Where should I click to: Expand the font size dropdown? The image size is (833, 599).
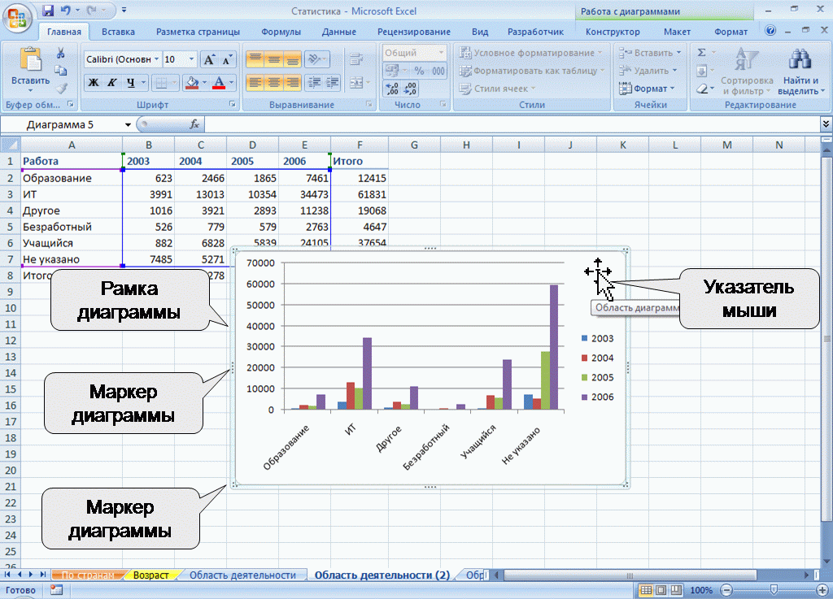[192, 59]
